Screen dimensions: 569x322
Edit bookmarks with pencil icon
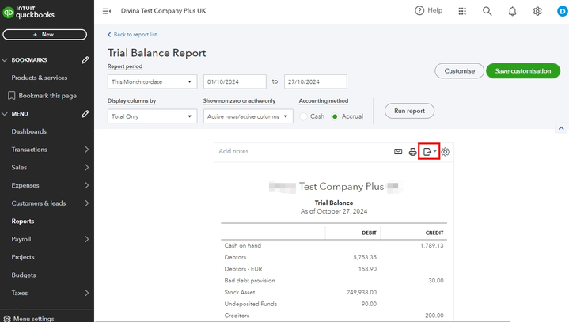pos(85,60)
